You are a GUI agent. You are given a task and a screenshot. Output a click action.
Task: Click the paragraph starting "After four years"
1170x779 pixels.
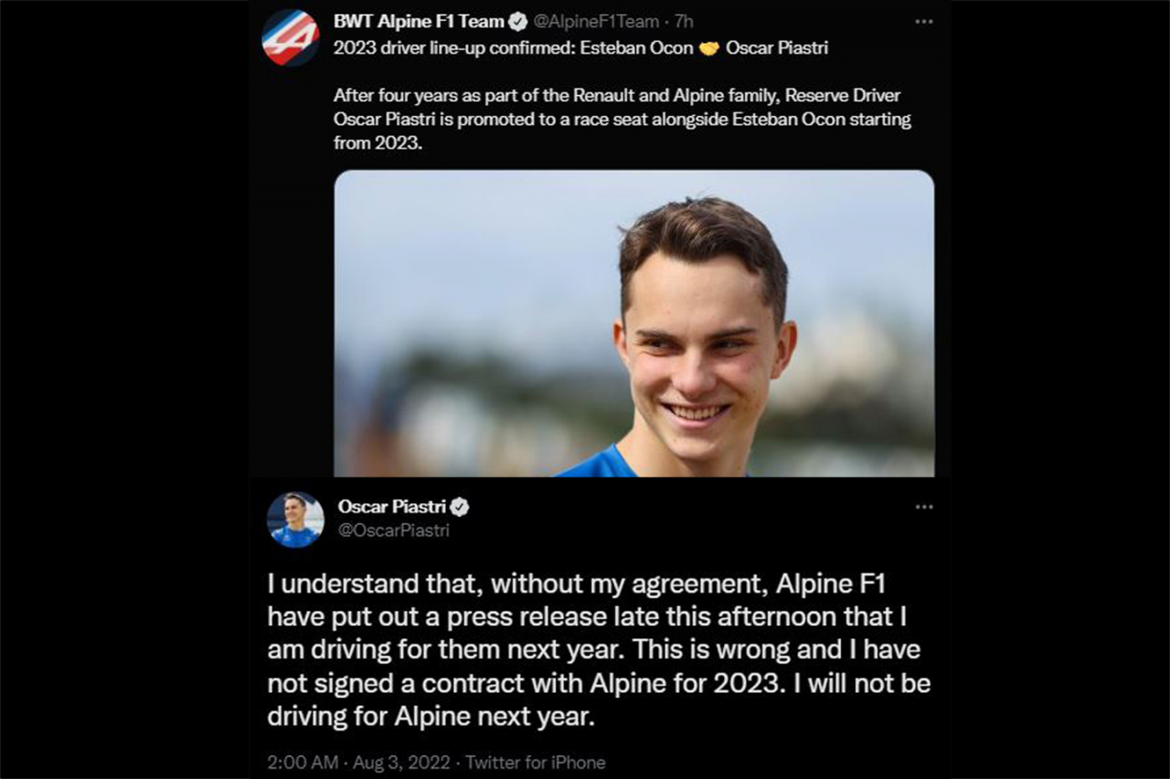[622, 120]
